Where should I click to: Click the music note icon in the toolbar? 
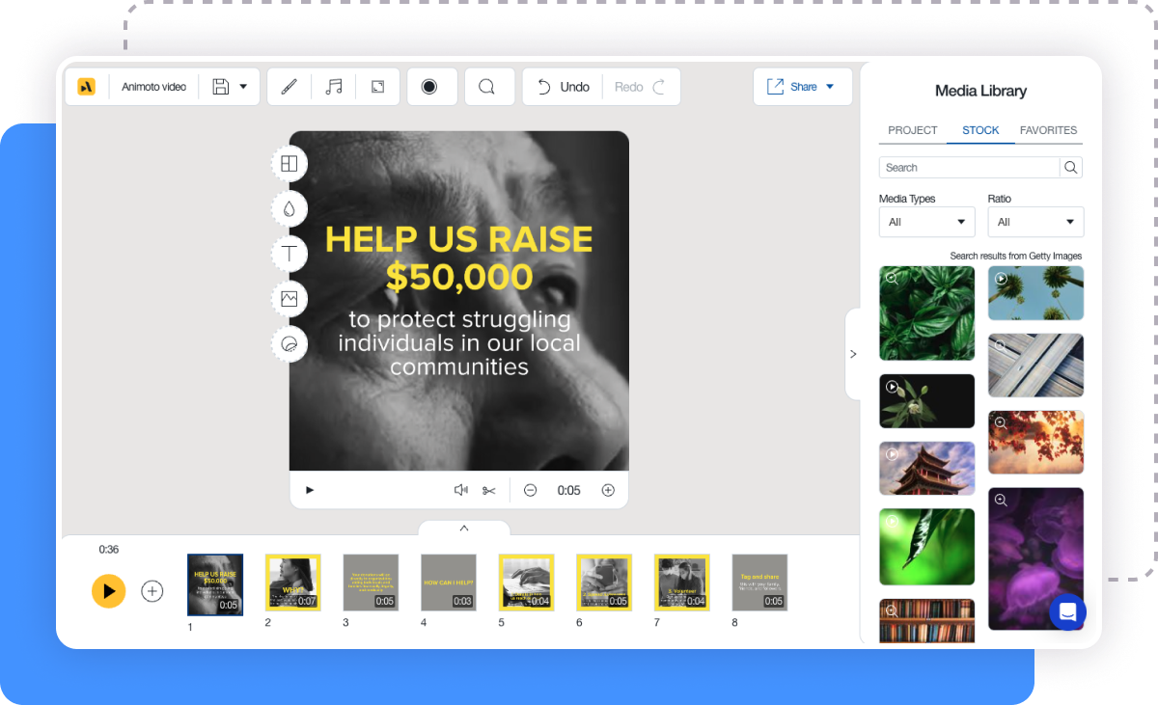point(333,86)
